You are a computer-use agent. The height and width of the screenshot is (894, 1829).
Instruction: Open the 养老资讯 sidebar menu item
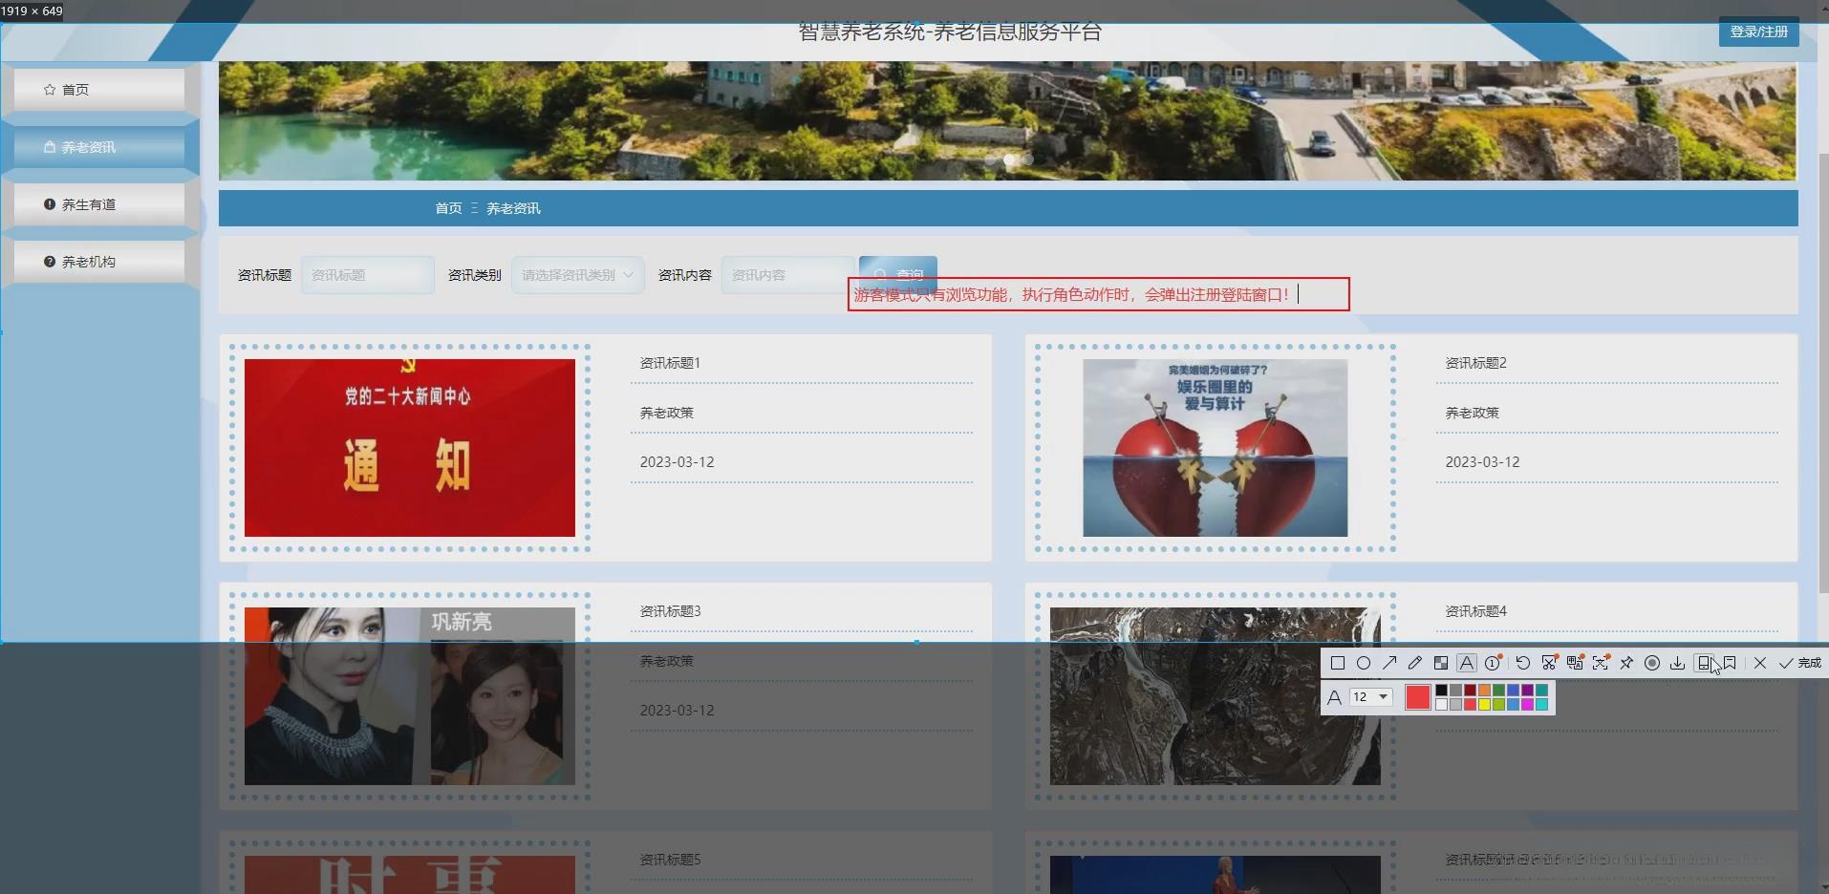(x=99, y=147)
